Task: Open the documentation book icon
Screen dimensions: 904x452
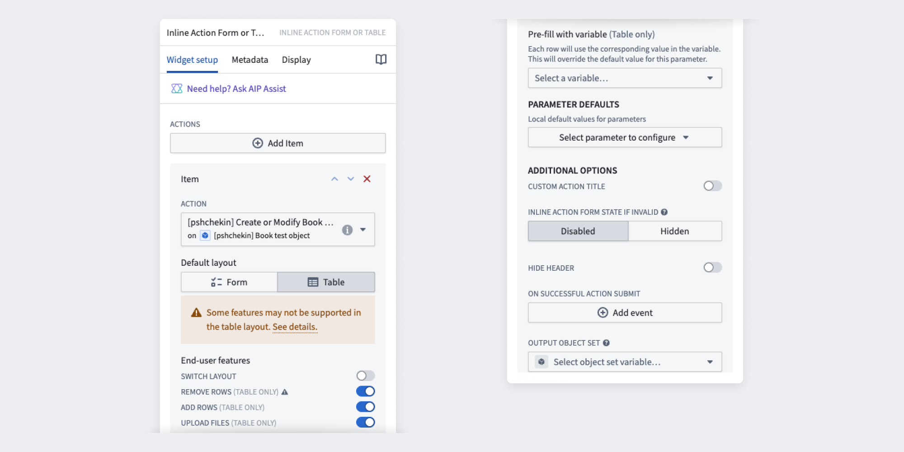Action: tap(381, 59)
